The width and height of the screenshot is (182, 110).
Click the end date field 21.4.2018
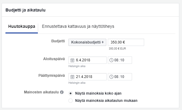point(88,77)
